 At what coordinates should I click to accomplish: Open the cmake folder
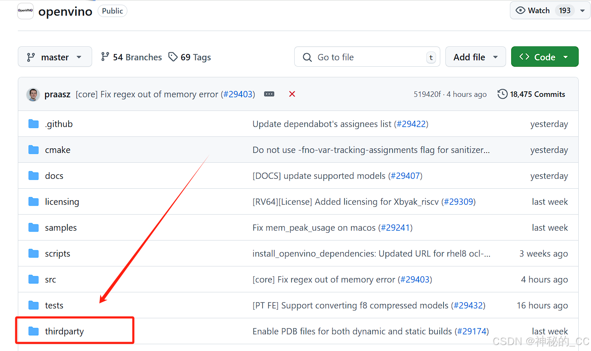pyautogui.click(x=58, y=150)
